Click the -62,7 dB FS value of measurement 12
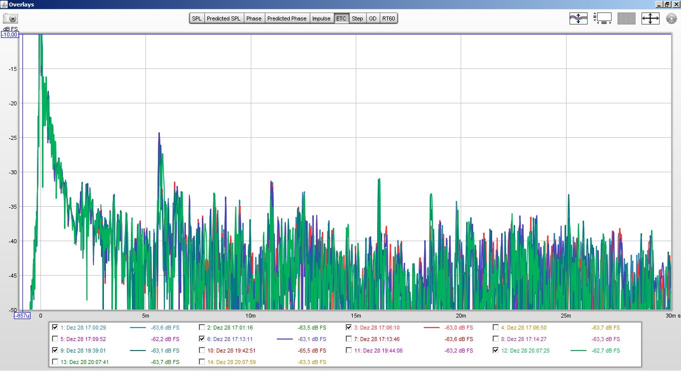The width and height of the screenshot is (681, 371). (x=606, y=351)
